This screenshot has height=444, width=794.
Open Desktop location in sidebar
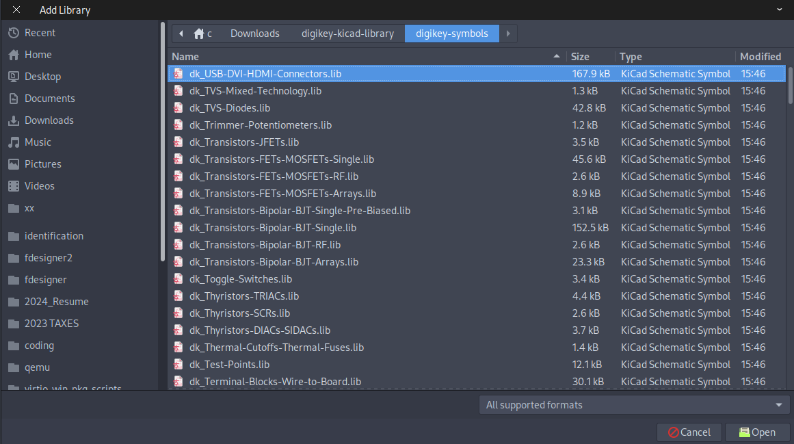click(42, 77)
